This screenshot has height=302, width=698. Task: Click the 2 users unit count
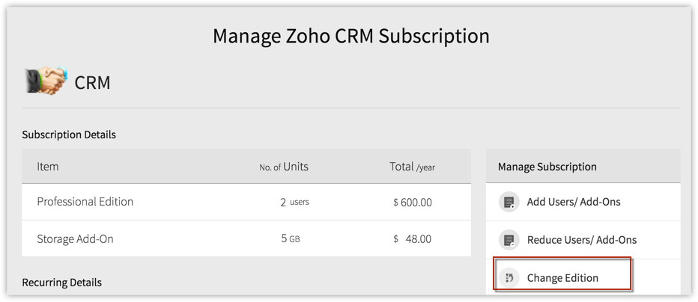[294, 202]
